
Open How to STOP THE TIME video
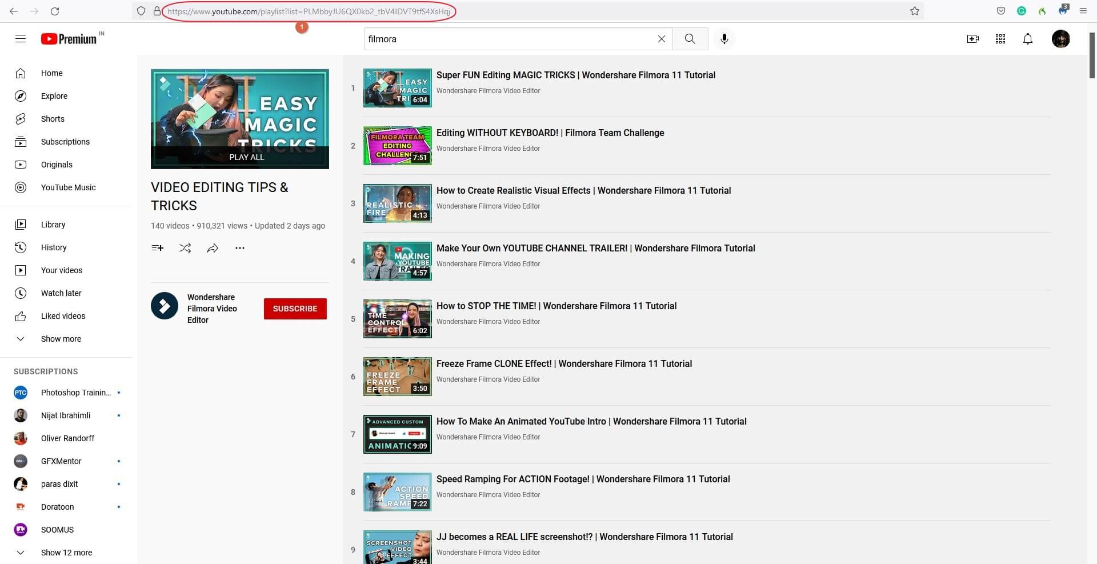[x=556, y=306]
